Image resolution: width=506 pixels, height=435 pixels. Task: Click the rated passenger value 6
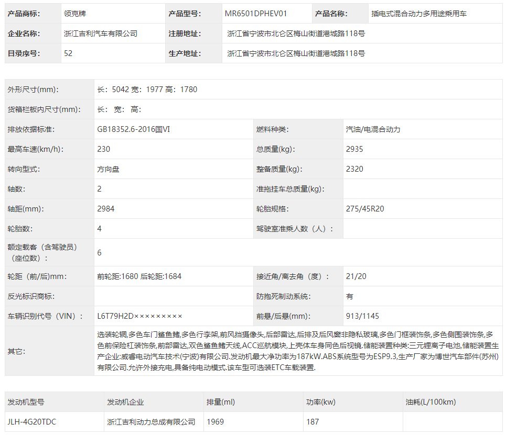(100, 253)
